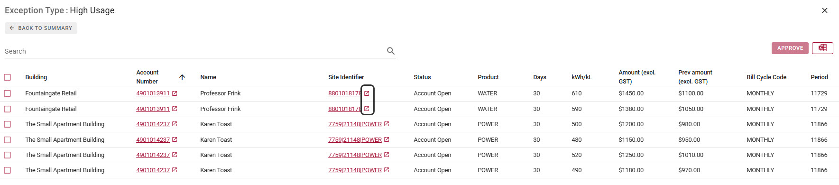Open account external-link icon in $1200.00 row
839x185 pixels.
[x=175, y=124]
